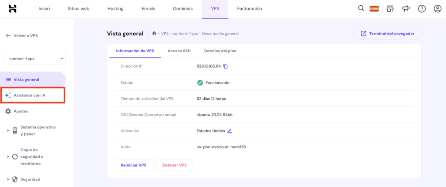Open the announcements megaphone icon

coord(406,9)
